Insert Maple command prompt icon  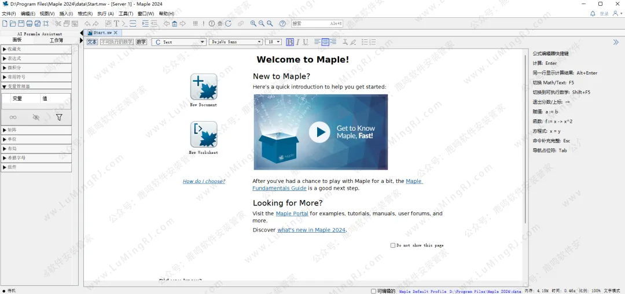[125, 24]
